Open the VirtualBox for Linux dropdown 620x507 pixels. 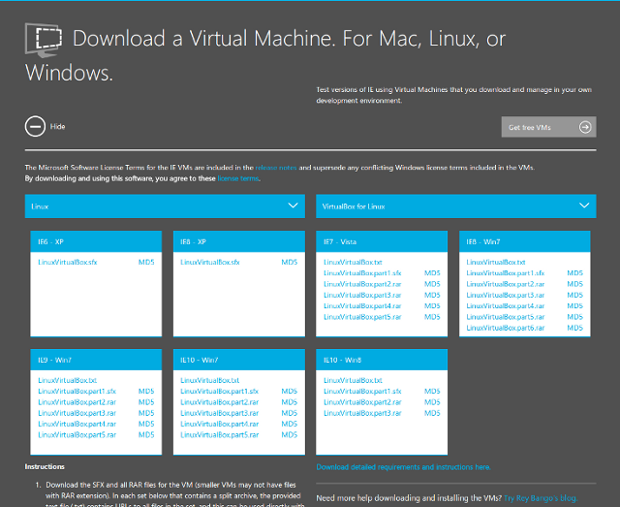pyautogui.click(x=456, y=206)
